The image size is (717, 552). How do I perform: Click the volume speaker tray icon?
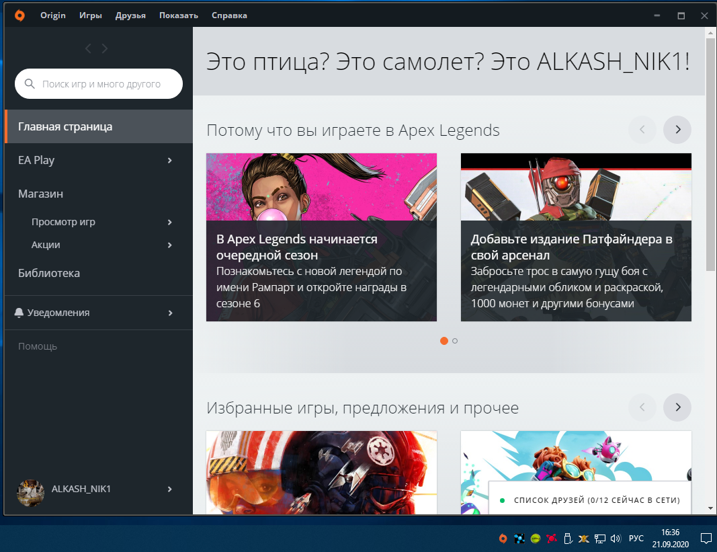pos(616,539)
